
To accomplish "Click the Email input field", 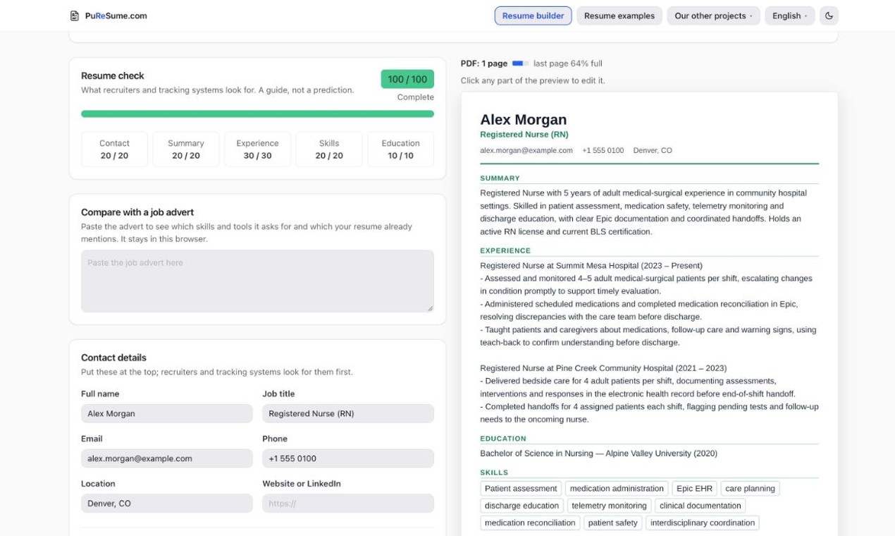I will point(166,458).
